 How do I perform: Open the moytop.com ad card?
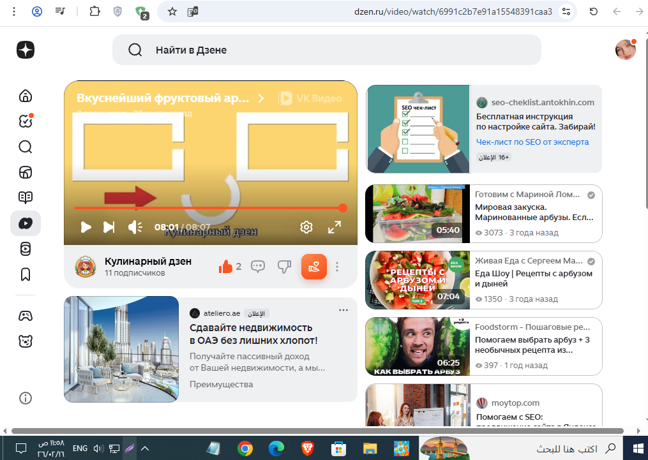click(x=483, y=405)
